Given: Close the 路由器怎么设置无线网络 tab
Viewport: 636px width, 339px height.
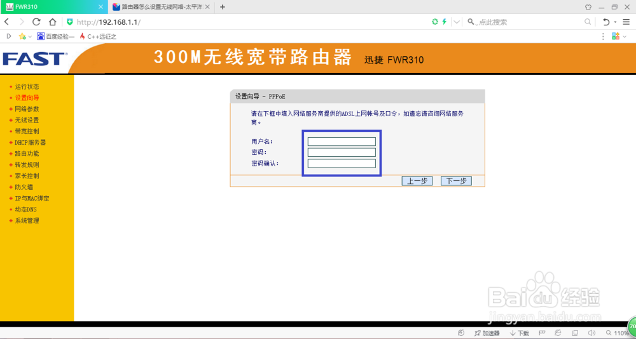Looking at the screenshot, I should coord(207,7).
